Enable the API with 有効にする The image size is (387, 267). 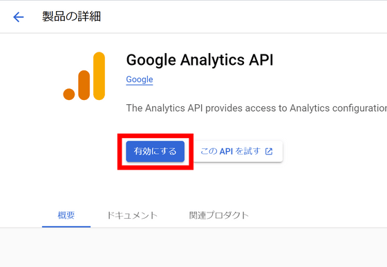pos(155,151)
